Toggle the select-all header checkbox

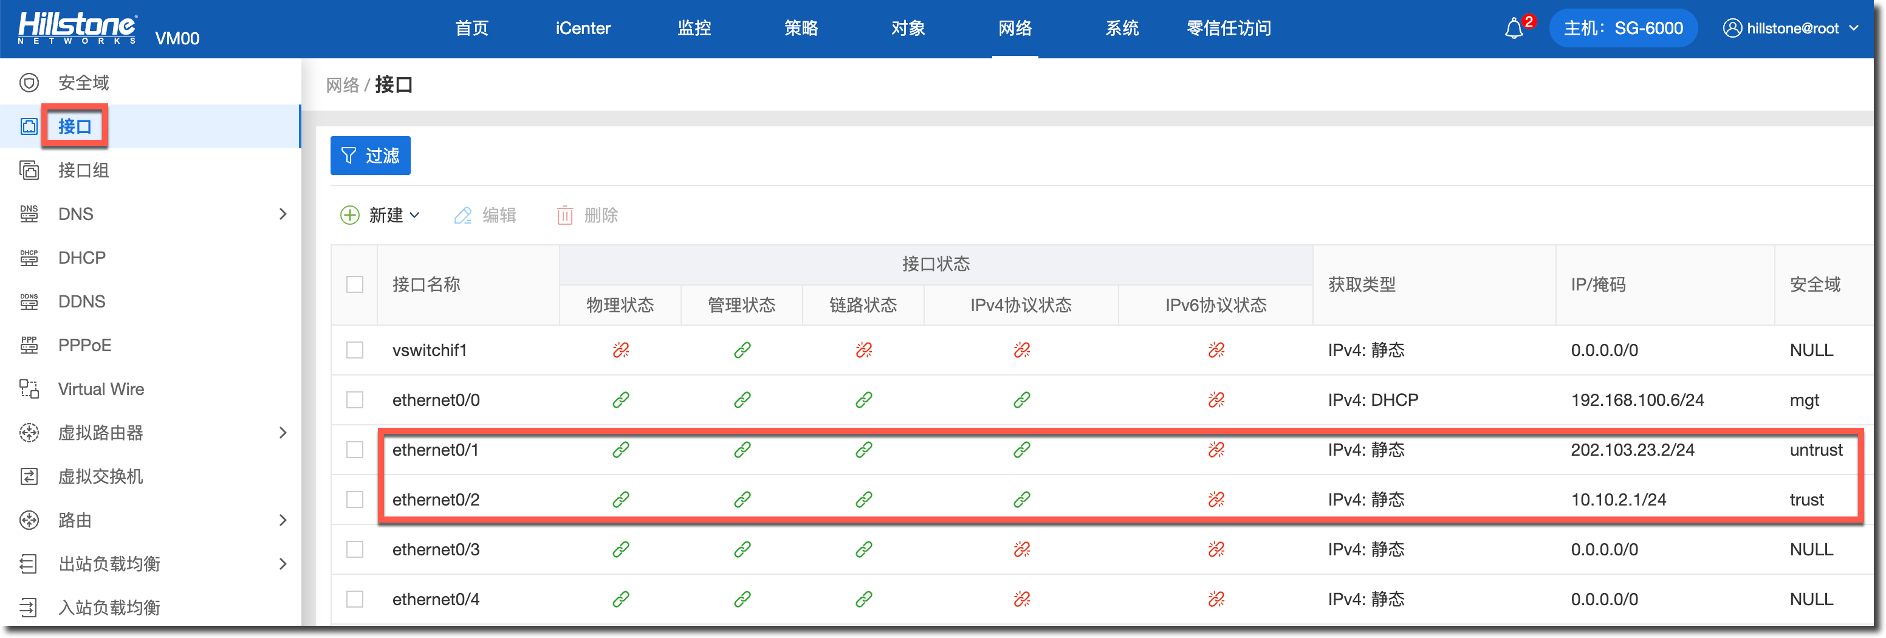click(x=355, y=284)
